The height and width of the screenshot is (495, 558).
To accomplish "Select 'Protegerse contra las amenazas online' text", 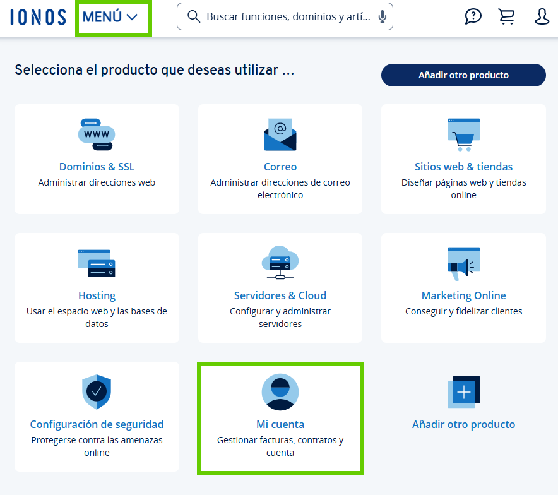I will (x=97, y=446).
